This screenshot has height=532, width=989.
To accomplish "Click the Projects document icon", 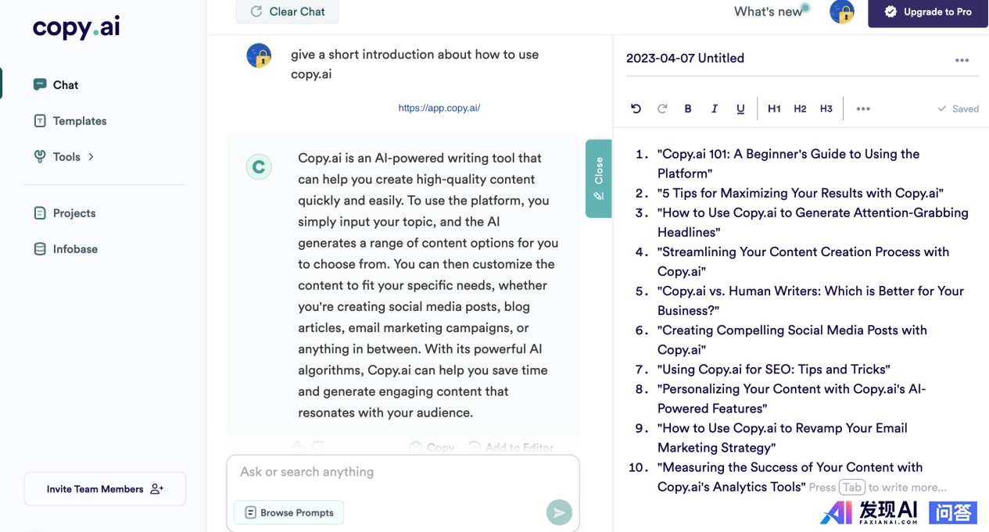I will [x=40, y=213].
